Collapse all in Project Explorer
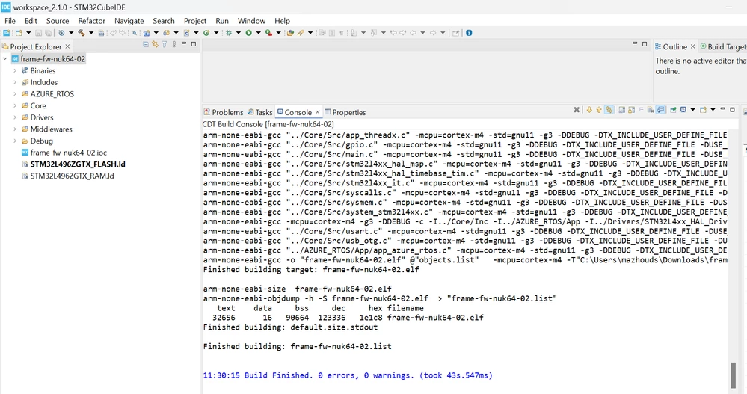The height and width of the screenshot is (394, 747). coord(146,44)
